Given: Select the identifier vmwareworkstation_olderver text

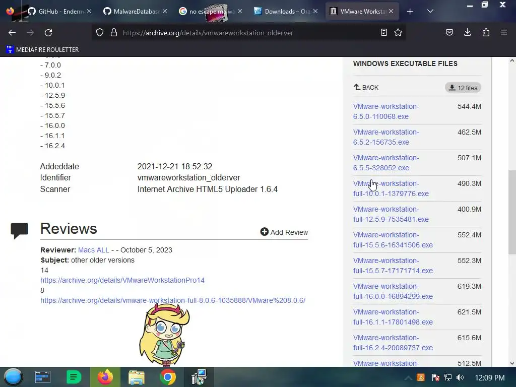Looking at the screenshot, I should click(189, 178).
